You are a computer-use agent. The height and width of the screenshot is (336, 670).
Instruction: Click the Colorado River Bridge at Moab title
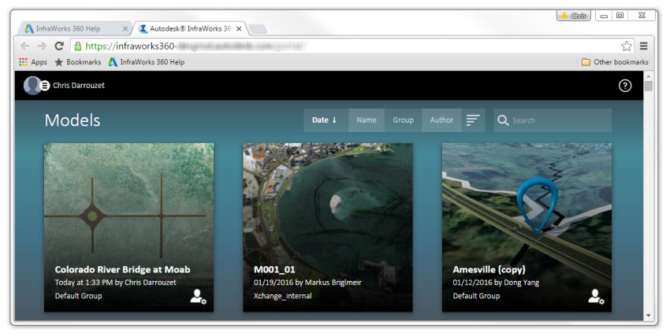pos(123,269)
